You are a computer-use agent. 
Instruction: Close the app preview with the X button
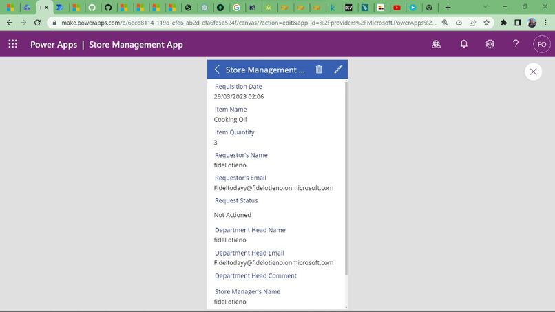tap(533, 72)
